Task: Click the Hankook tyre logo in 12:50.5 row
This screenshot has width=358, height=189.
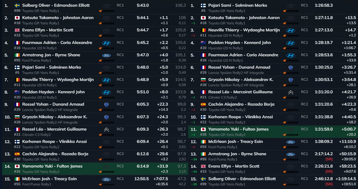Action: [106, 184]
